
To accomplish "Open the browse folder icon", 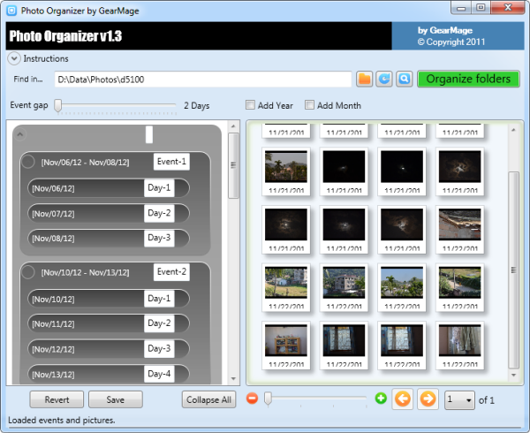I will coord(364,80).
